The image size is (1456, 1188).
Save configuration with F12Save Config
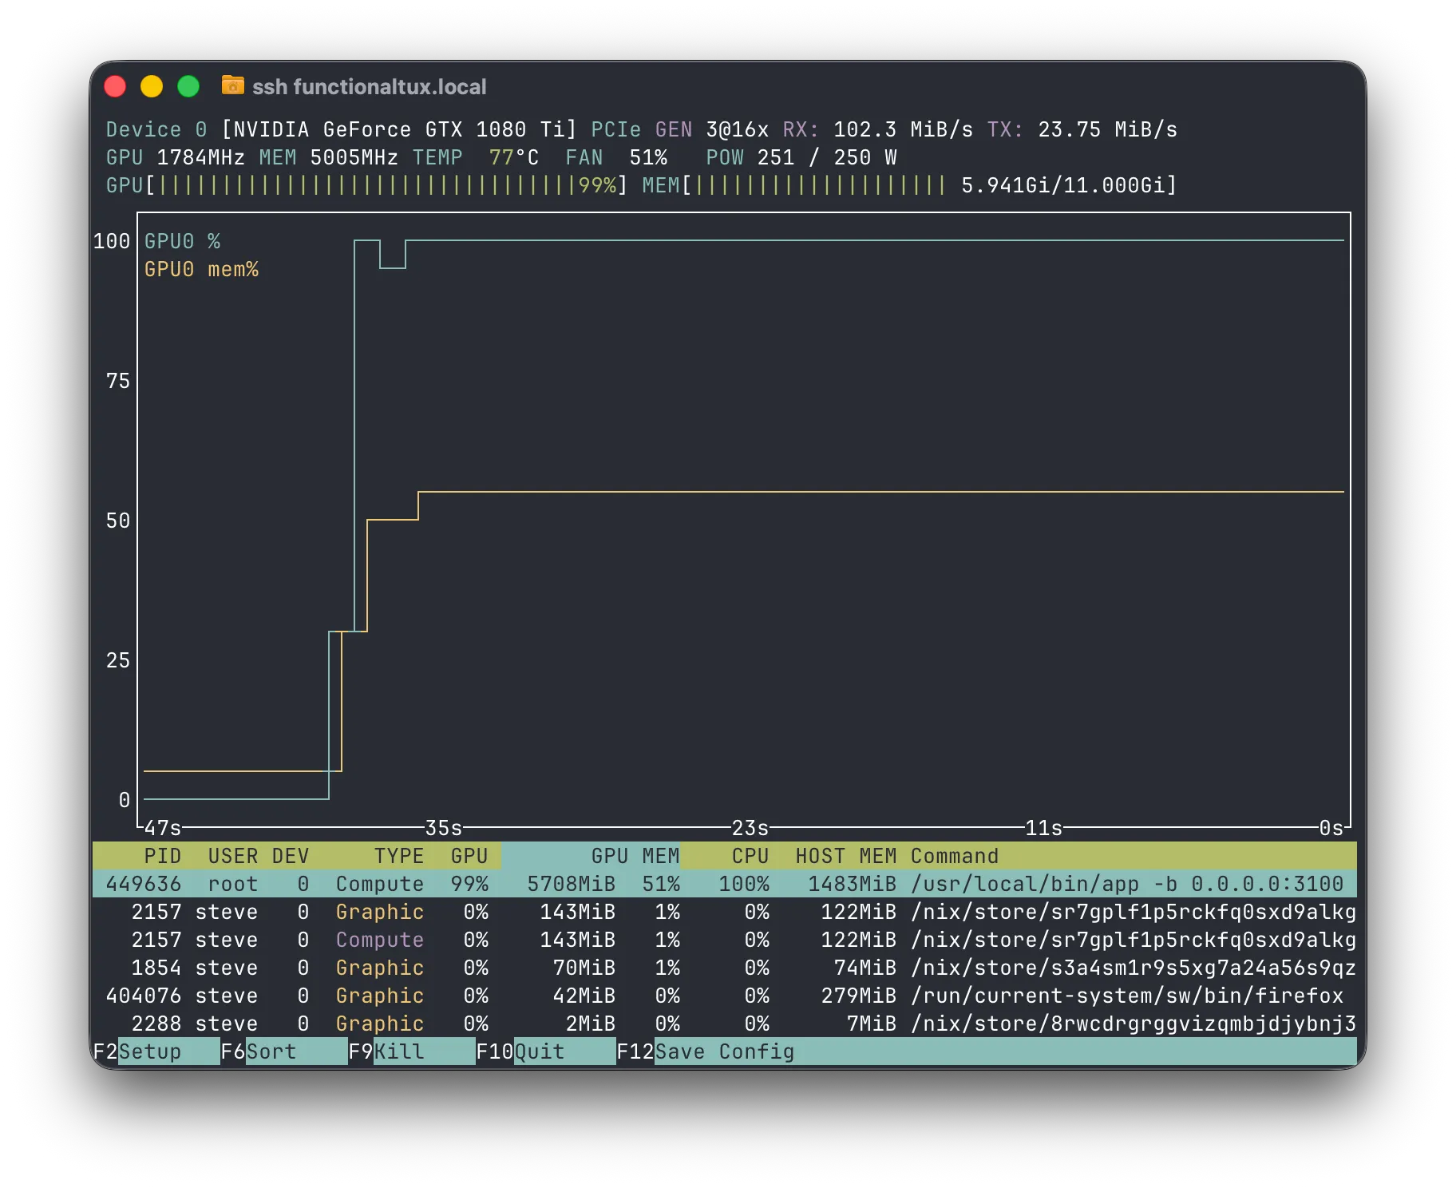[x=706, y=1051]
